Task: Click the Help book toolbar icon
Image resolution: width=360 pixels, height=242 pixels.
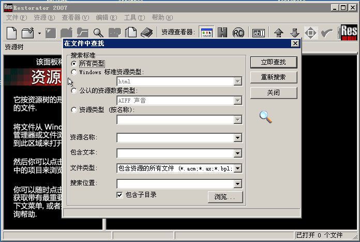Action: click(147, 33)
